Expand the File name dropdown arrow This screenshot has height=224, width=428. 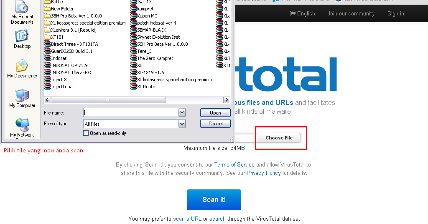point(182,112)
